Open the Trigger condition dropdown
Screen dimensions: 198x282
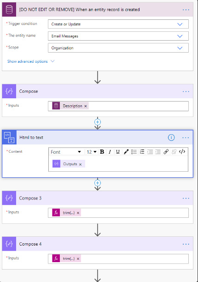118,24
